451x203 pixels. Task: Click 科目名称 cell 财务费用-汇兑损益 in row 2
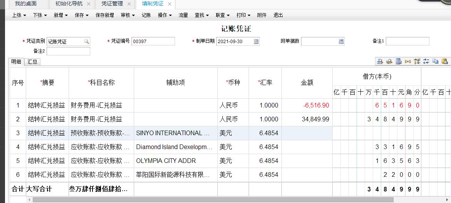tap(101, 119)
